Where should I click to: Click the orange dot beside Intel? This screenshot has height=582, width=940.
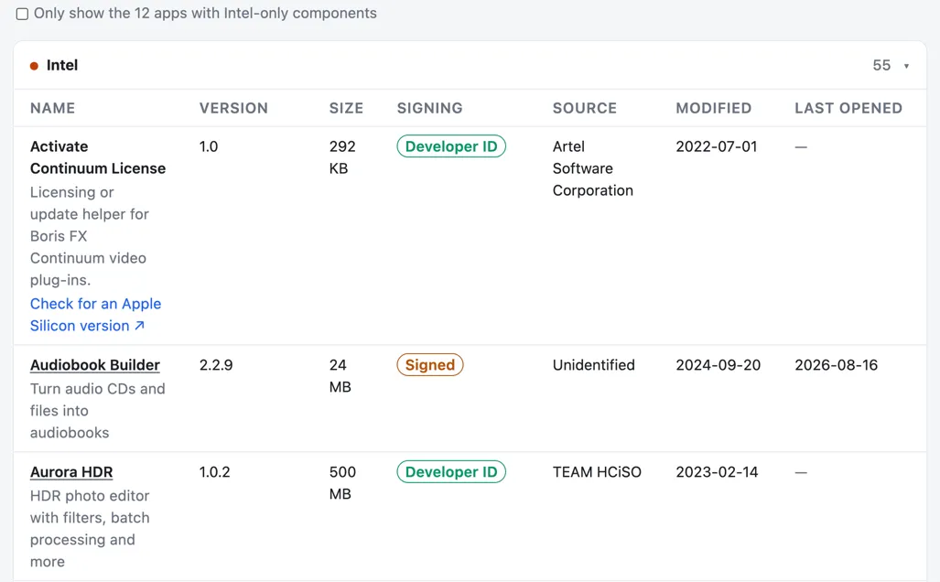(x=34, y=66)
